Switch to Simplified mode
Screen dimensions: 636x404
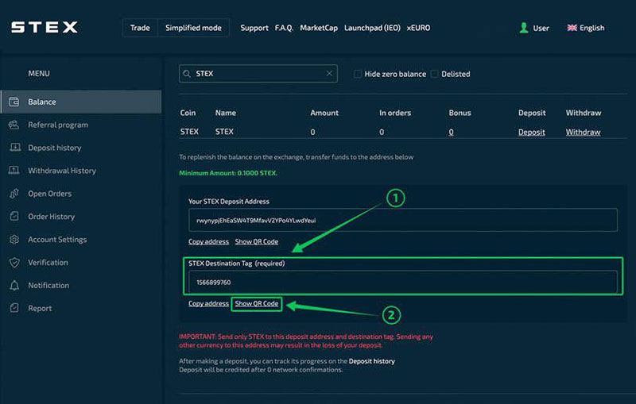pyautogui.click(x=193, y=28)
